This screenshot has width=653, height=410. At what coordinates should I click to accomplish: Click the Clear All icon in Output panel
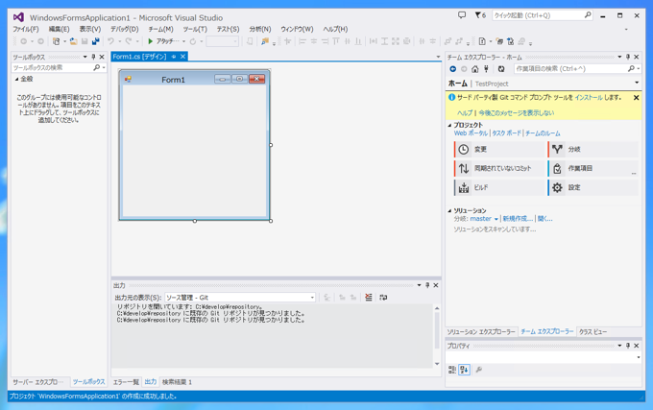[x=369, y=298]
